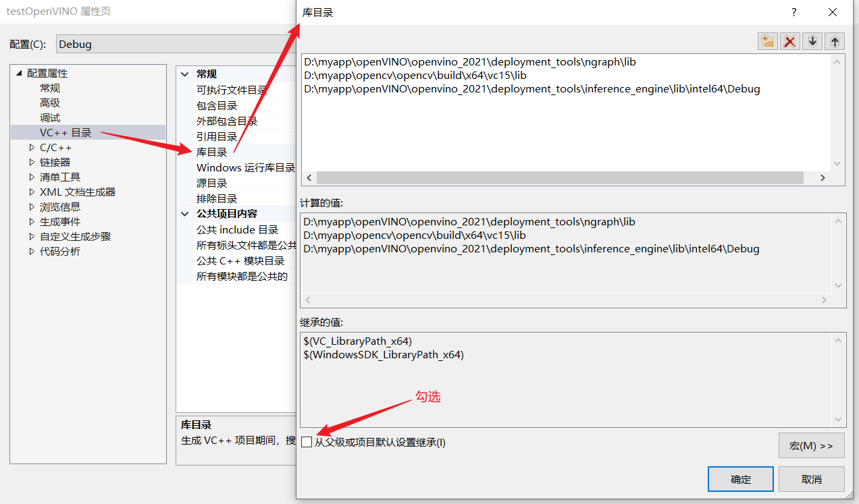This screenshot has height=504, width=859.
Task: Select the Windows 运行库目录 row
Action: (236, 167)
